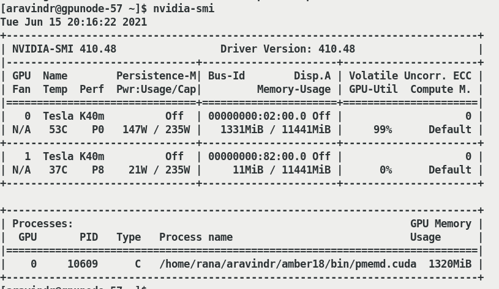
Task: Click the pmemd.cuda process path
Action: click(x=288, y=264)
